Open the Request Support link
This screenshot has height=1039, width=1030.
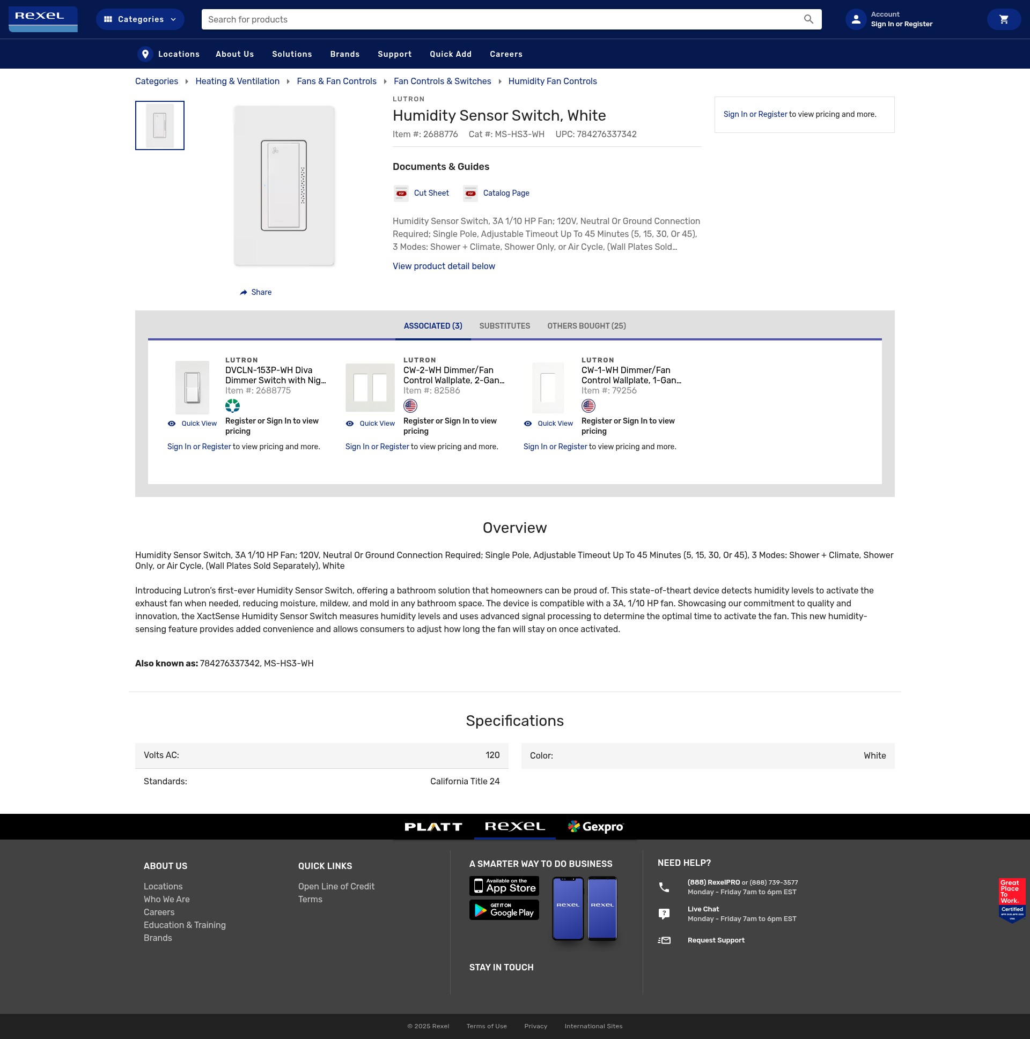(716, 940)
